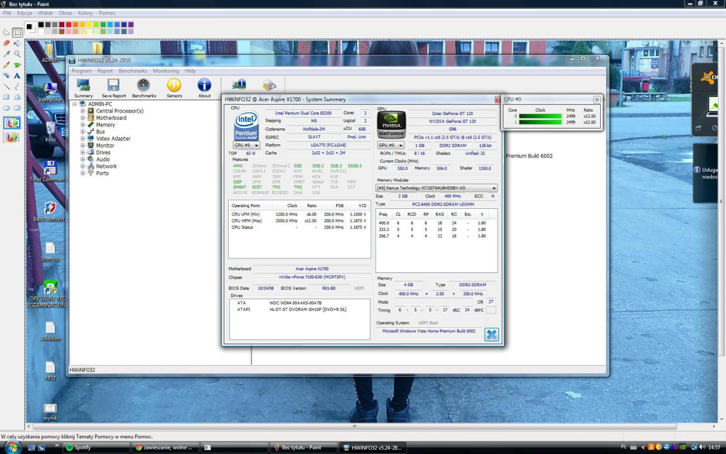
Task: Select the Pick Color eyedropper tool
Action: coord(6,54)
